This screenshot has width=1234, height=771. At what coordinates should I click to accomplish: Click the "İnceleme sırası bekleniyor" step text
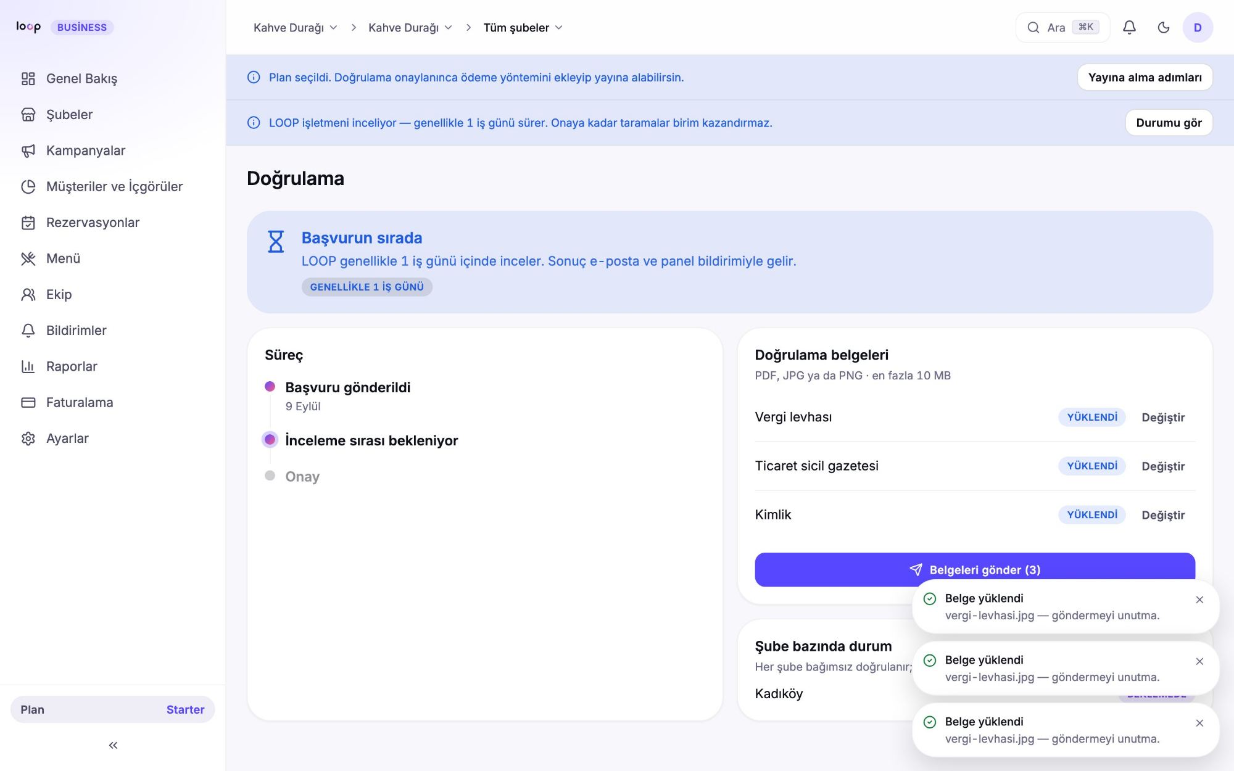click(371, 440)
